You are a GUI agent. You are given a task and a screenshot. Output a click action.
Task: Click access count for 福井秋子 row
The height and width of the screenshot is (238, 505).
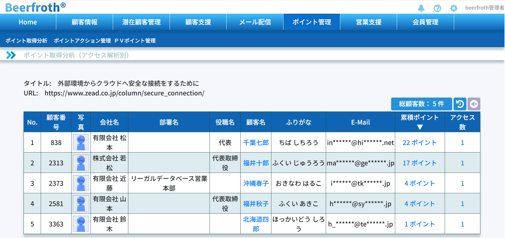(462, 204)
